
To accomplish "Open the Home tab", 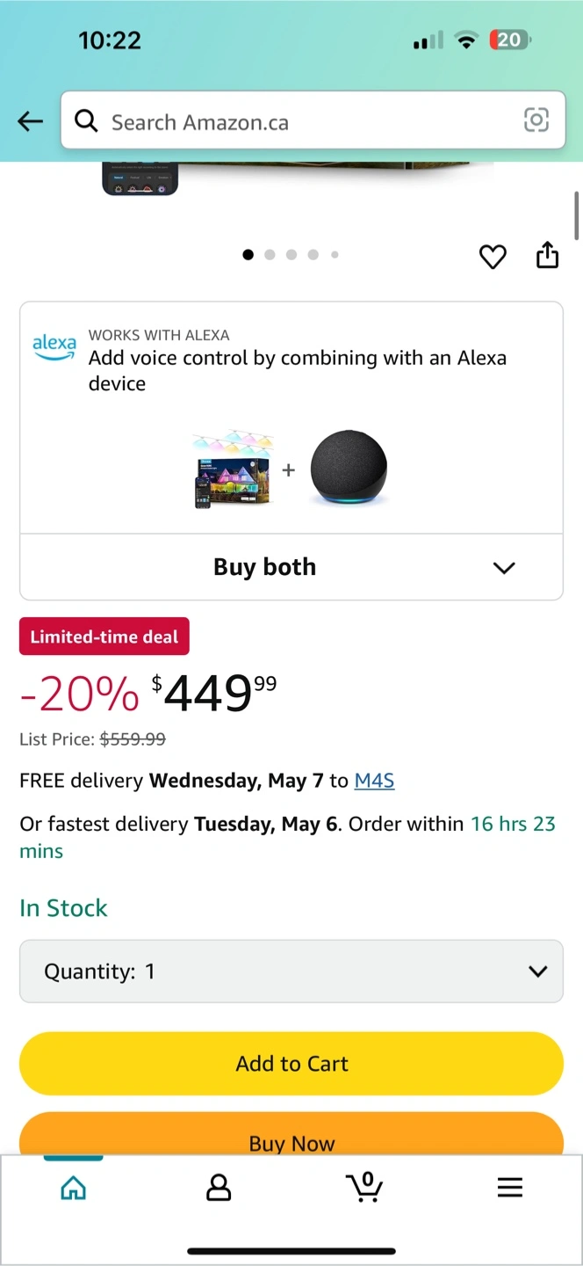I will (74, 1188).
